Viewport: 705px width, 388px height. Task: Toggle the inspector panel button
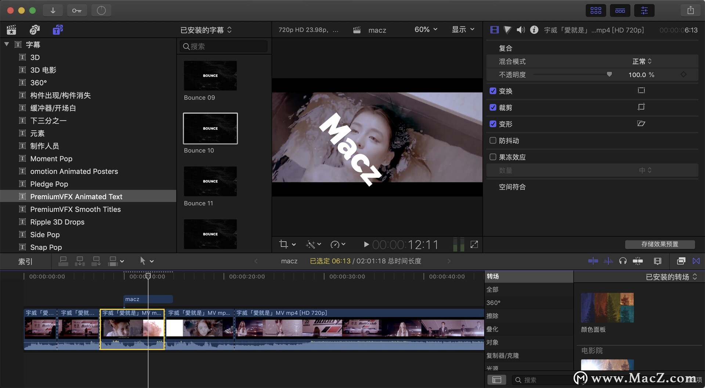coord(644,10)
